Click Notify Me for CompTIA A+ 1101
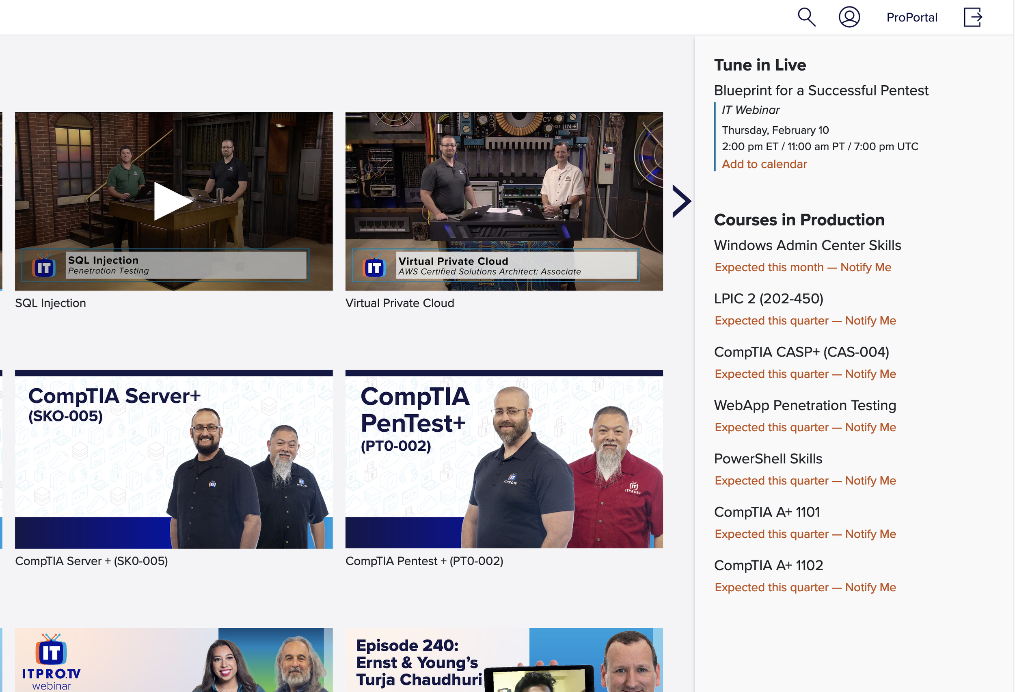The width and height of the screenshot is (1015, 692). (870, 534)
